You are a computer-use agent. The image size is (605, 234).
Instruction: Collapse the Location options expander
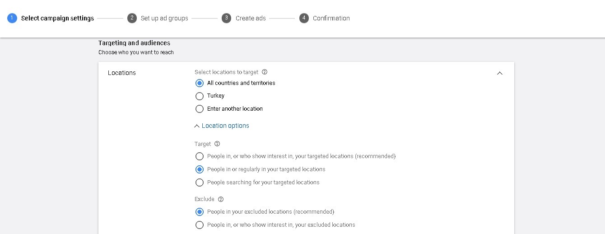tap(221, 126)
